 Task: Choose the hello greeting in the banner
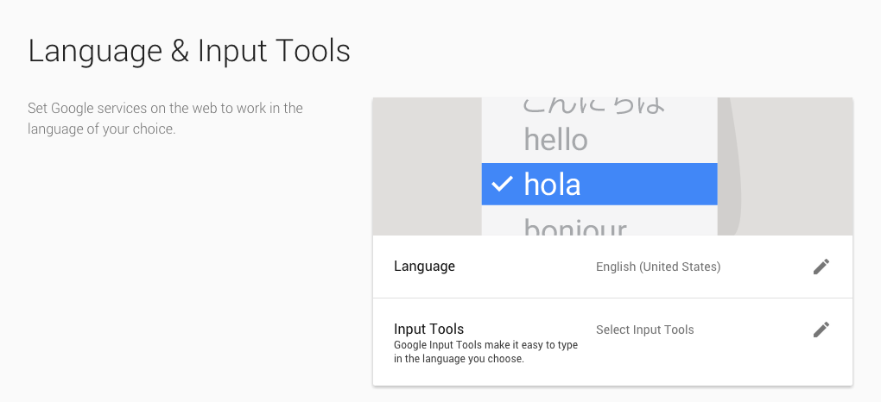(x=555, y=139)
